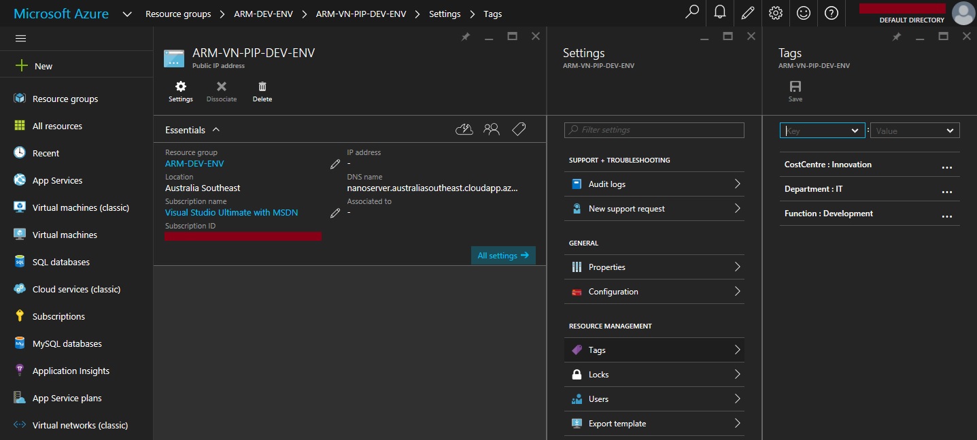Open the Value dropdown in Tags
Image resolution: width=977 pixels, height=440 pixels.
click(915, 131)
